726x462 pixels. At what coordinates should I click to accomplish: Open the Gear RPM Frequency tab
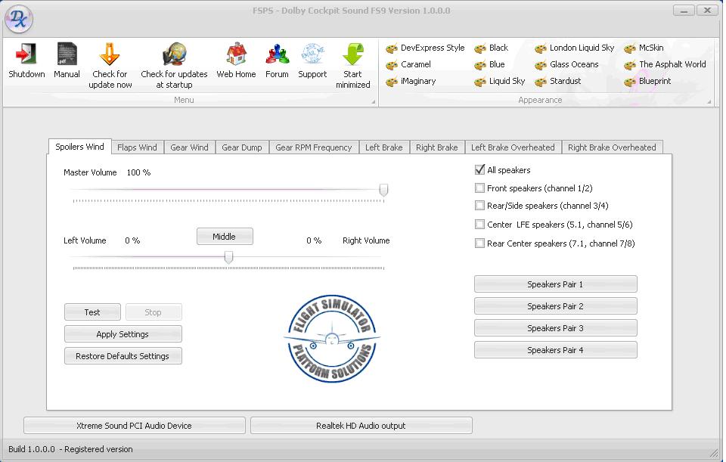click(313, 147)
